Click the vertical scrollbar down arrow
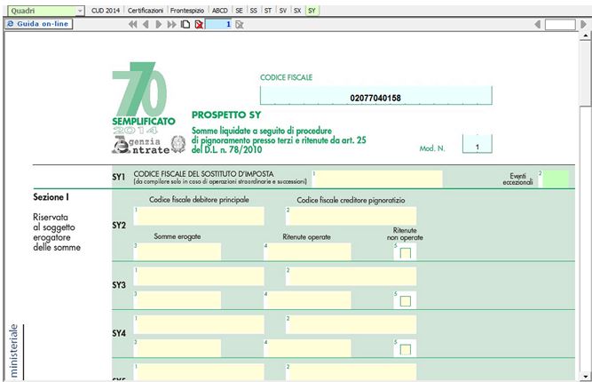The height and width of the screenshot is (382, 592). click(x=585, y=377)
